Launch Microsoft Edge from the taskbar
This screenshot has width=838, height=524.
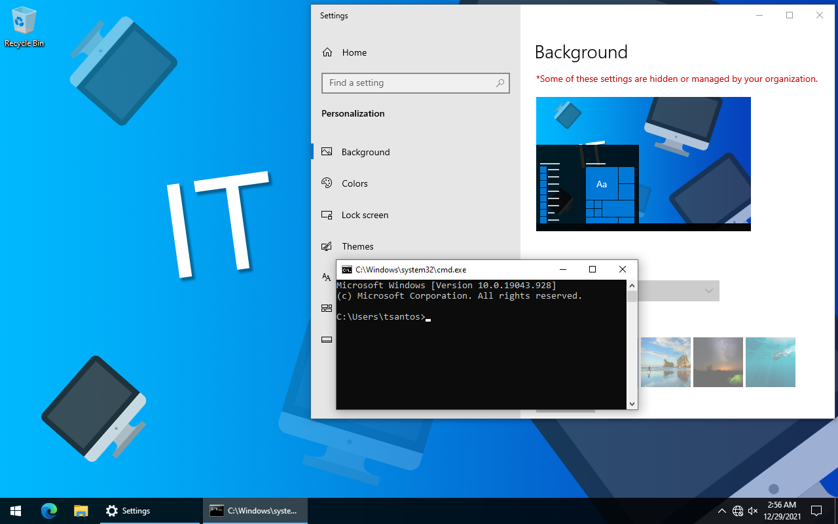click(x=49, y=511)
